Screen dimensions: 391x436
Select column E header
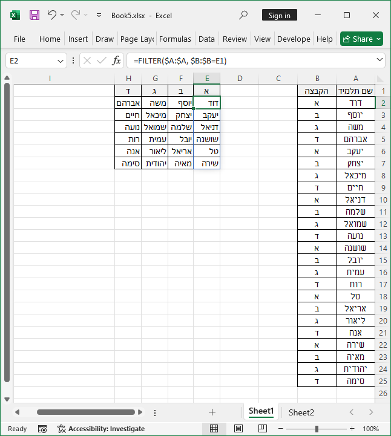(207, 79)
